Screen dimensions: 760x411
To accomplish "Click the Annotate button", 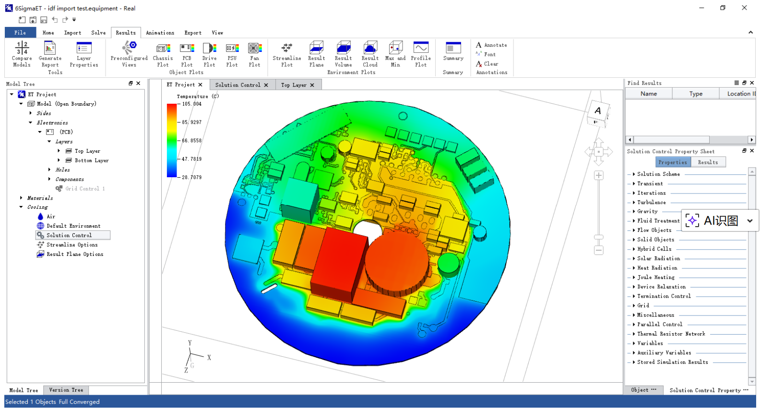I will tap(491, 45).
